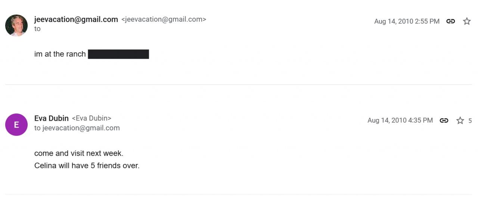Click the copy link icon on the 2:55 PM message
Viewport: 478px width, 206px height.
pyautogui.click(x=451, y=21)
